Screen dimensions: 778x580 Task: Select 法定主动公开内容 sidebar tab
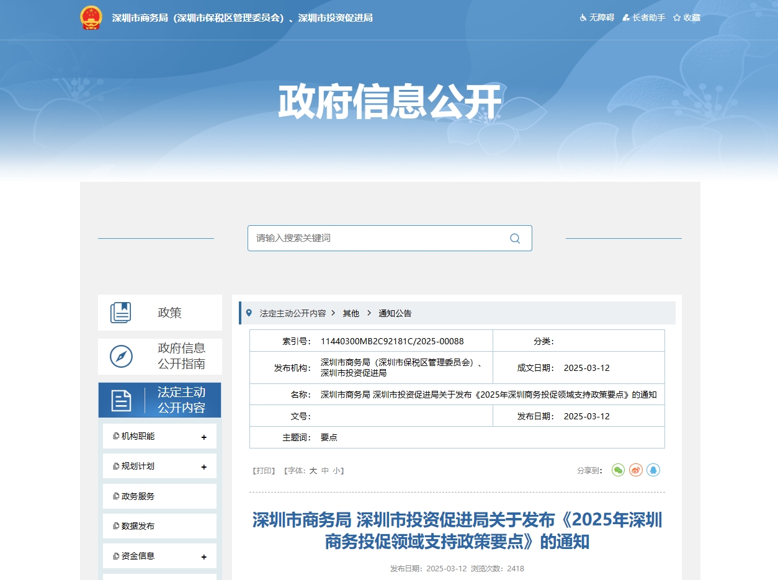coord(160,400)
